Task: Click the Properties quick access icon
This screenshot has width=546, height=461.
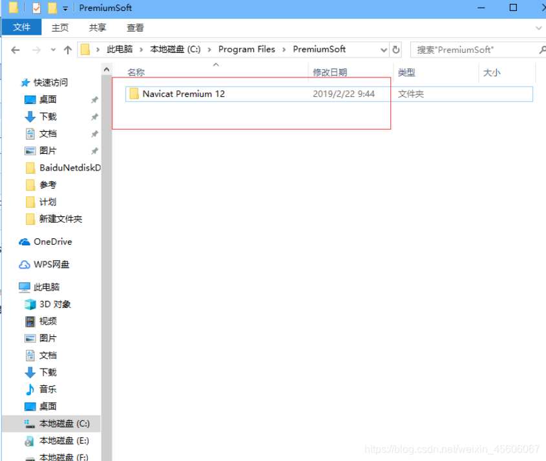Action: pos(37,8)
